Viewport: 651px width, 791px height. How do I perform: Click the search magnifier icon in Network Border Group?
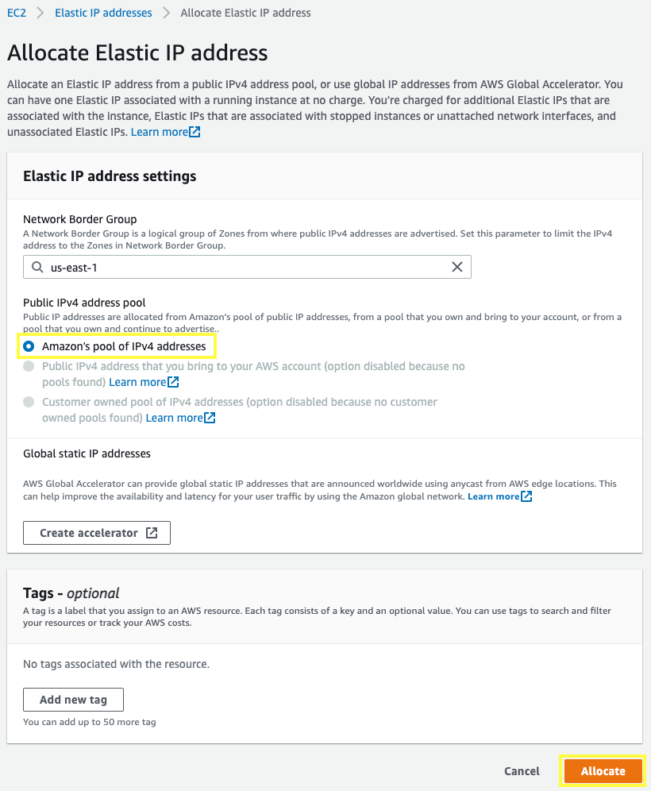[x=37, y=267]
